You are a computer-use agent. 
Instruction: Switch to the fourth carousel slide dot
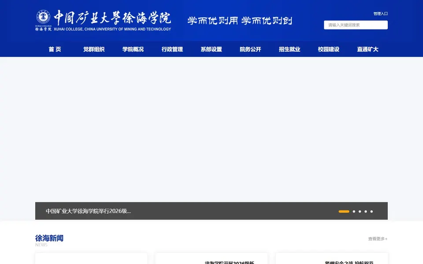(x=366, y=212)
